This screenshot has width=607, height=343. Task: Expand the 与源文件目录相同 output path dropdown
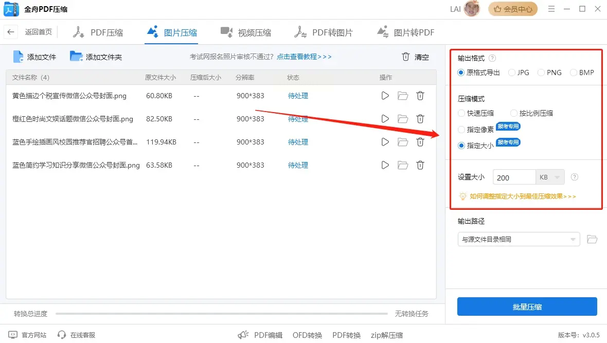[519, 239]
